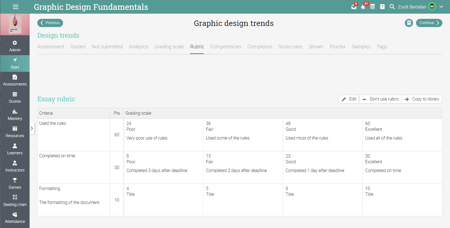Click Don't use rubric button
The image size is (450, 228).
point(380,99)
